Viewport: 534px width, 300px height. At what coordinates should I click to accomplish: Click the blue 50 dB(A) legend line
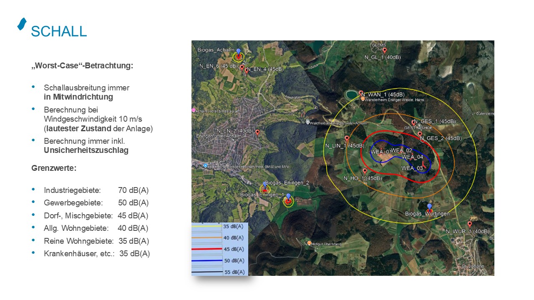tap(207, 261)
